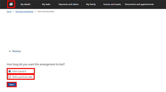The image size is (166, 92).
Task: Click More nominee details breadcrumb text
Action: coord(46,12)
